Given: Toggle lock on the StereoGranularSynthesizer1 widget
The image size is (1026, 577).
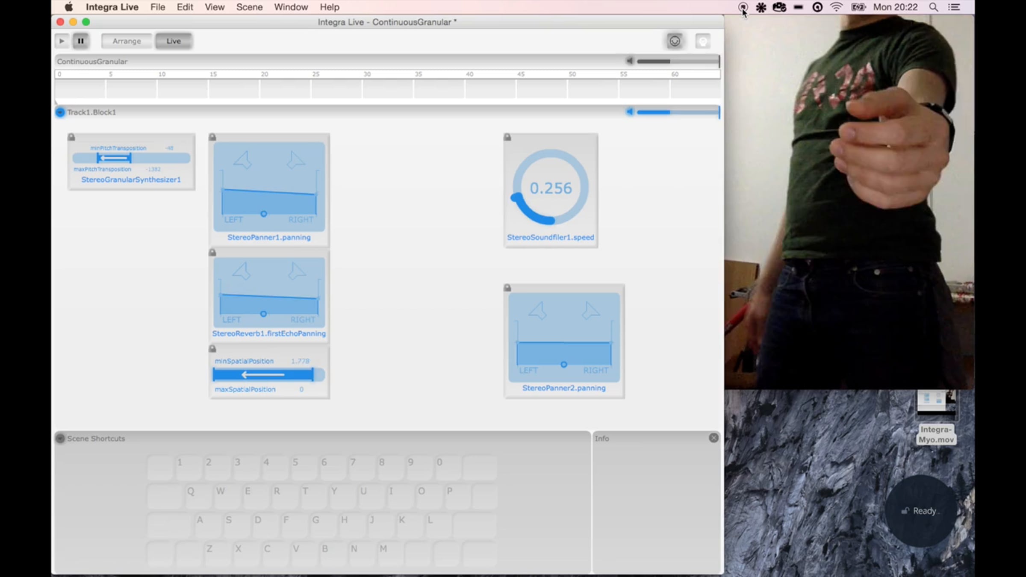Looking at the screenshot, I should point(71,137).
